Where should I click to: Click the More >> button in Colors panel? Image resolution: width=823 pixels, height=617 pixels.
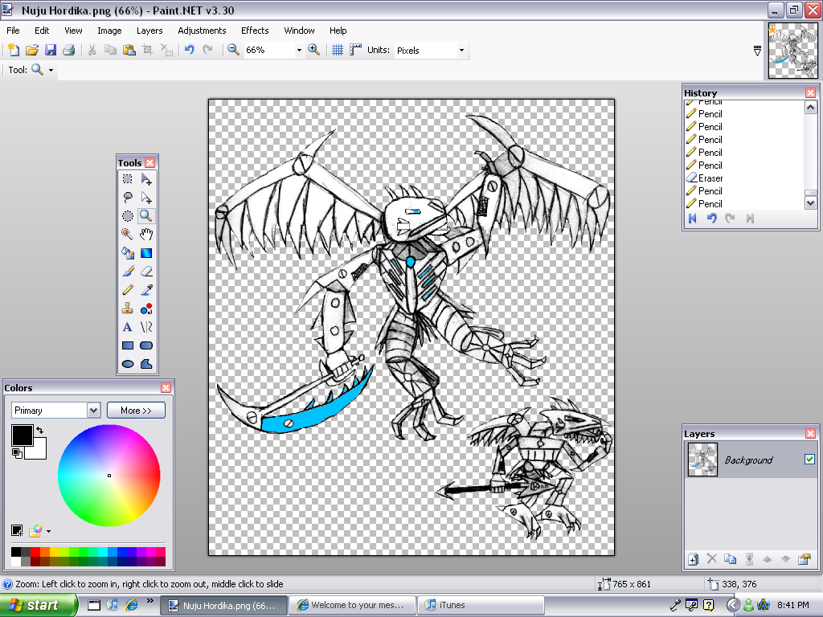click(136, 410)
